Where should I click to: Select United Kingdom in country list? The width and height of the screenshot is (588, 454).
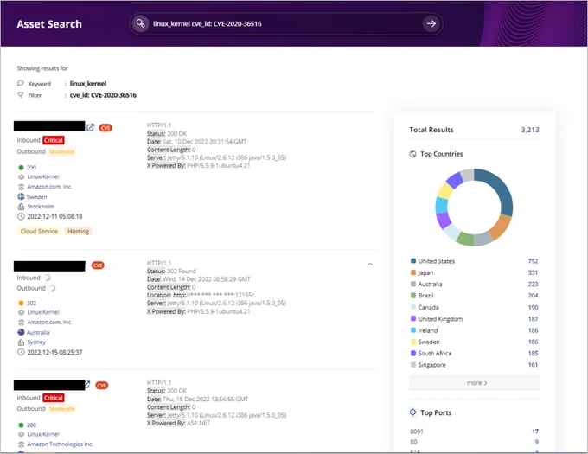click(x=441, y=319)
